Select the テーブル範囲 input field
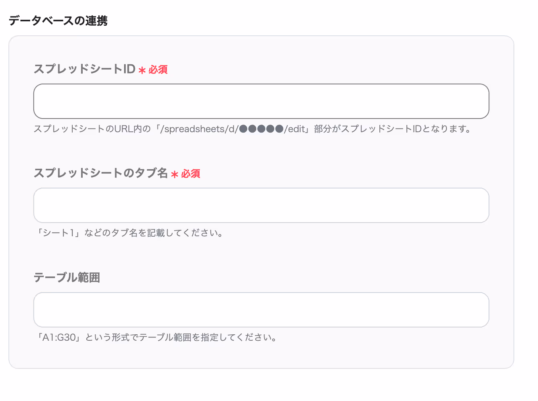Image resolution: width=538 pixels, height=401 pixels. 261,310
